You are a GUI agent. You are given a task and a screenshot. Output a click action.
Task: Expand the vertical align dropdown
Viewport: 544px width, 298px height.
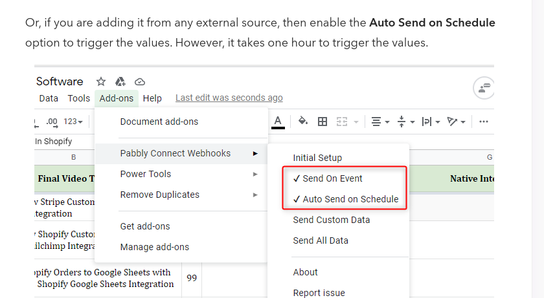click(x=406, y=122)
